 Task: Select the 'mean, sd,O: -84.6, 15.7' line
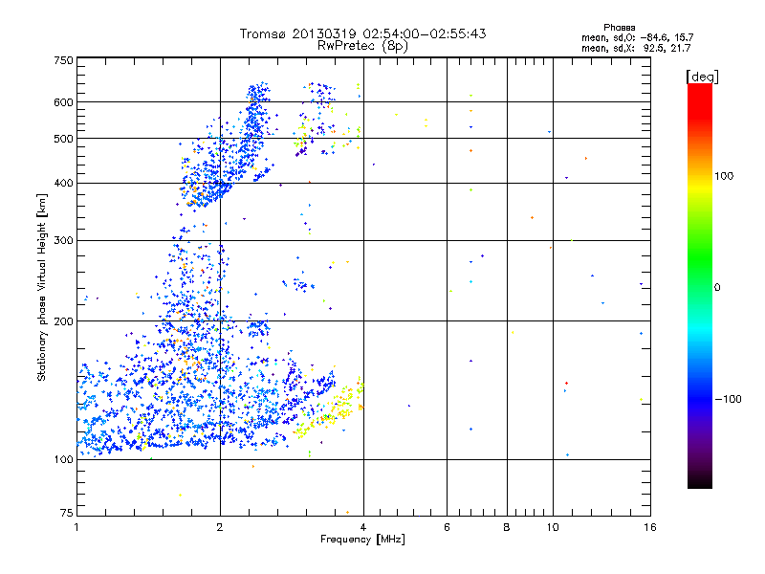click(637, 37)
